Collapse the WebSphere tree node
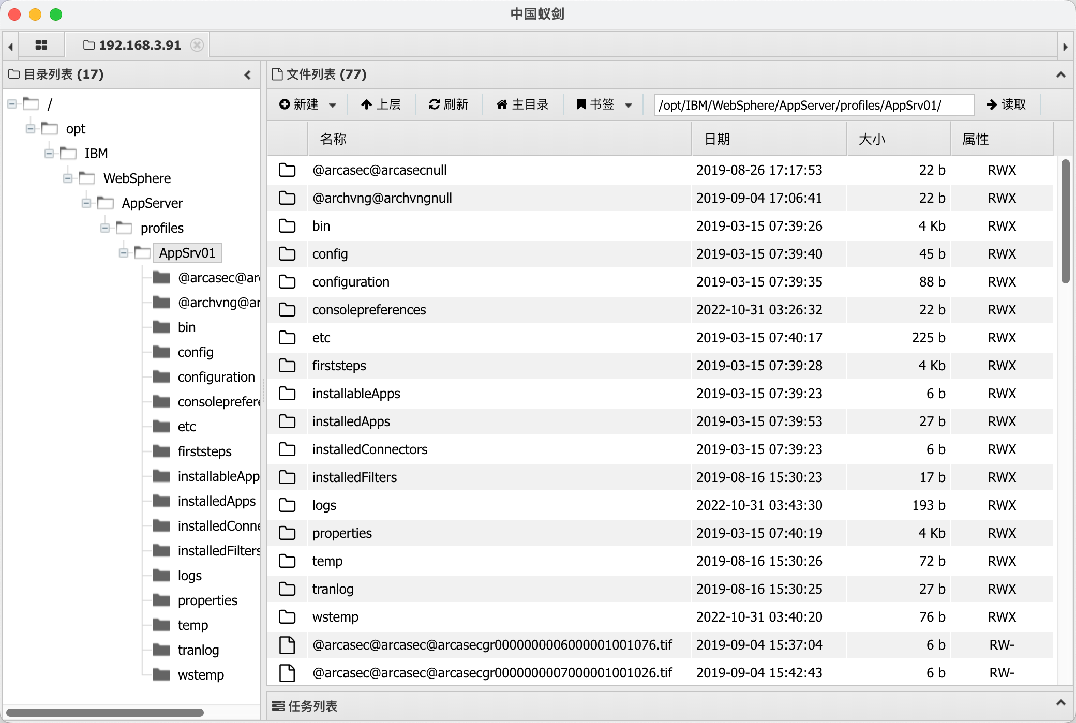The height and width of the screenshot is (723, 1076). (x=68, y=178)
